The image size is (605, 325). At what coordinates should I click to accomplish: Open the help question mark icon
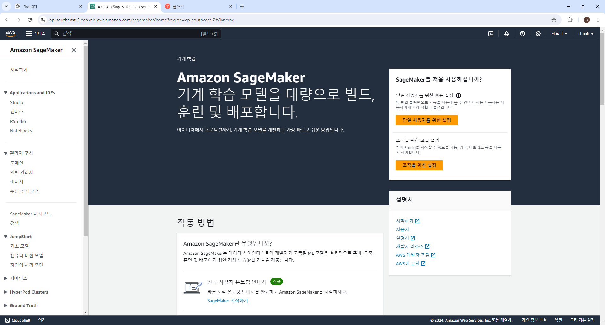point(522,34)
